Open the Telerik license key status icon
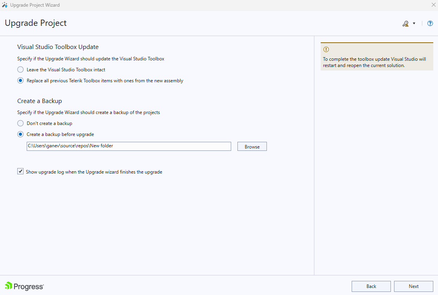 point(405,23)
